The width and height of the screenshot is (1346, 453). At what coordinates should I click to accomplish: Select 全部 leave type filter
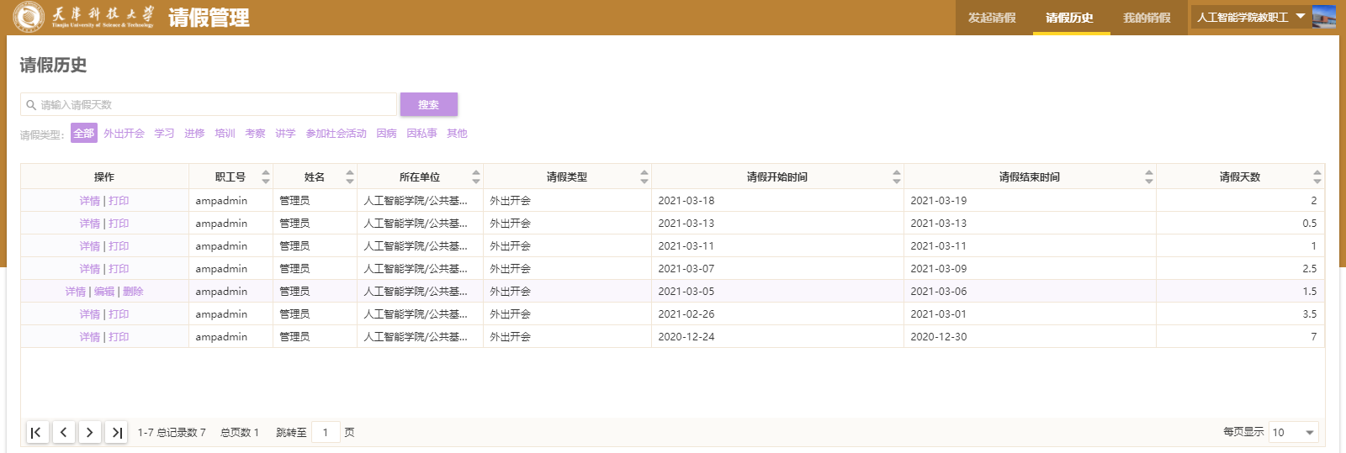(x=84, y=134)
